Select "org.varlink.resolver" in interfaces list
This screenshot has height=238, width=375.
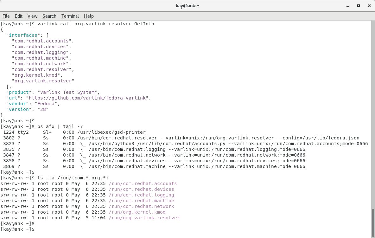(x=43, y=81)
